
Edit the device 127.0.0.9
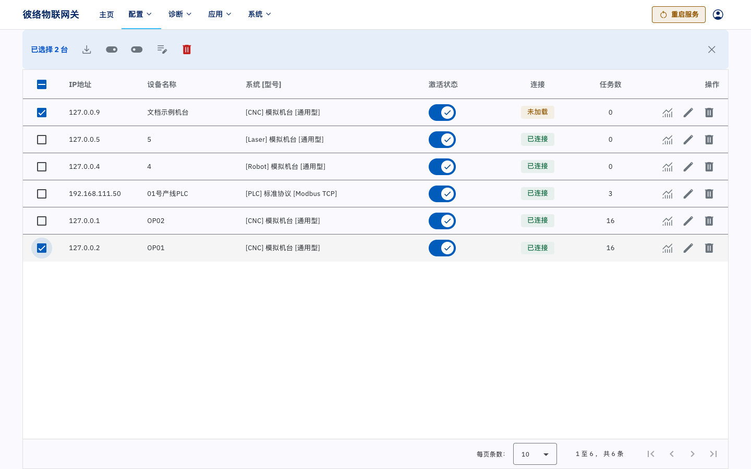tap(688, 113)
